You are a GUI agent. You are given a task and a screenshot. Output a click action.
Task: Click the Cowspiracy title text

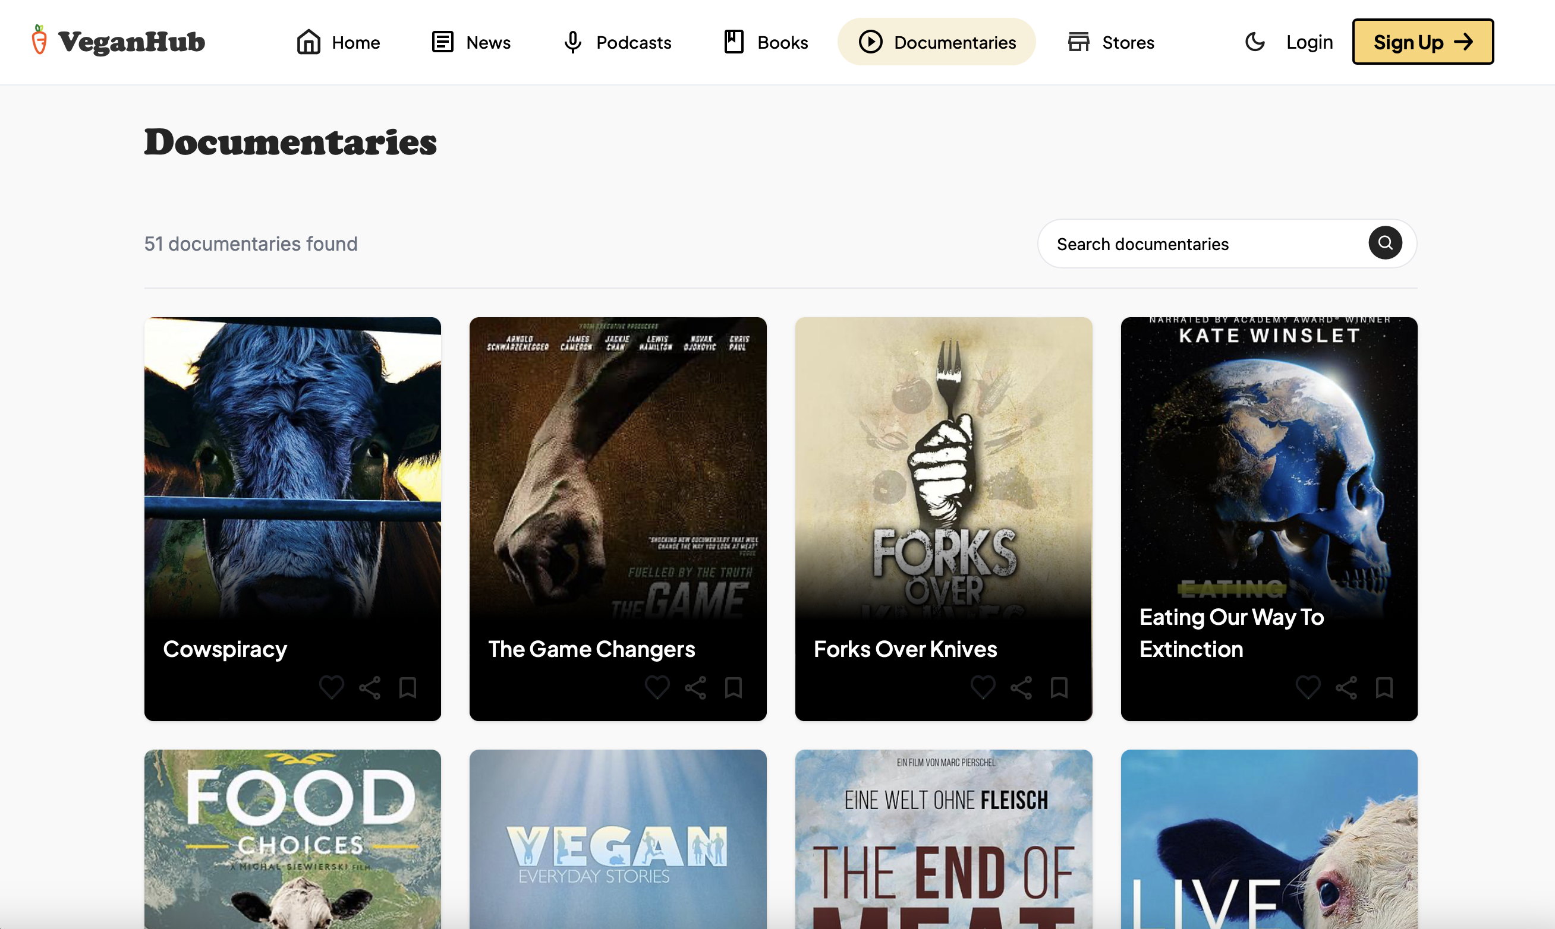(x=225, y=649)
